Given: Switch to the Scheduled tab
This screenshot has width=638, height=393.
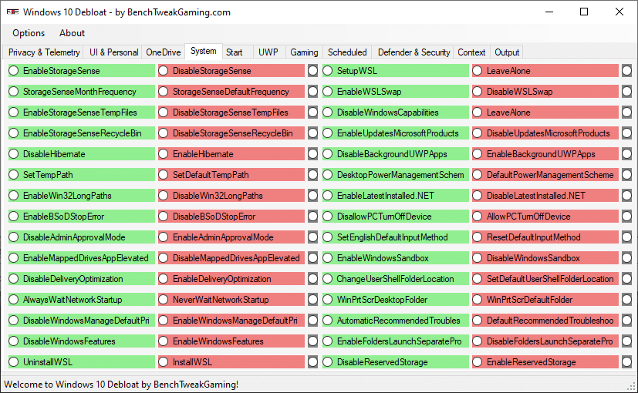Looking at the screenshot, I should 347,52.
